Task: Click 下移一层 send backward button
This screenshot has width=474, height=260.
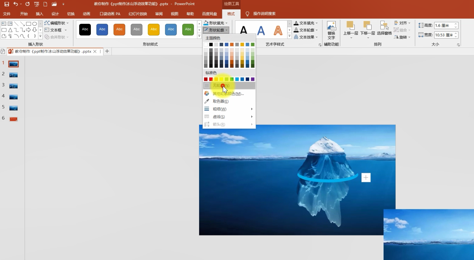Action: (x=367, y=30)
